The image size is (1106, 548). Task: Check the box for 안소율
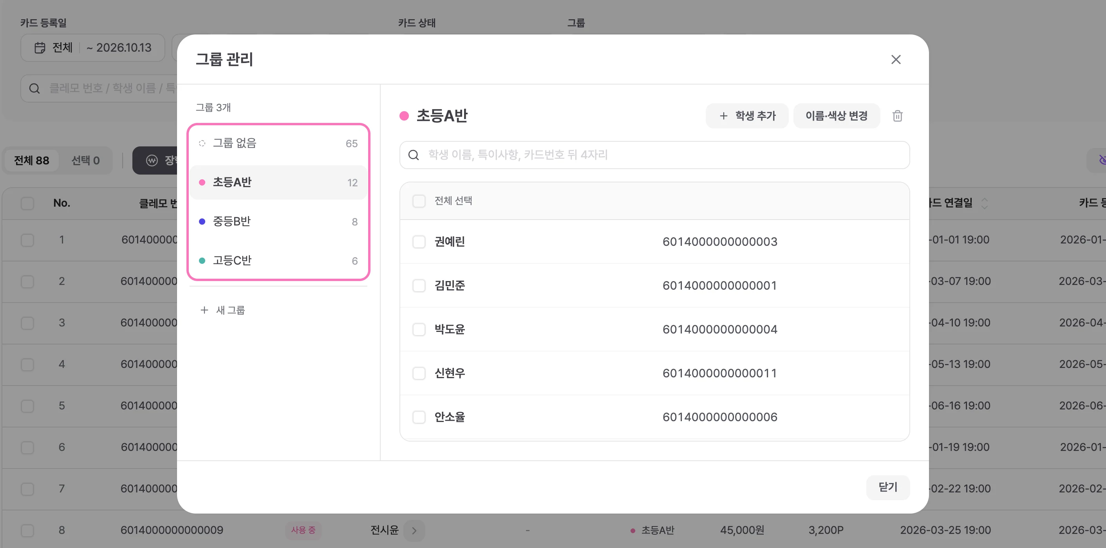(x=419, y=417)
